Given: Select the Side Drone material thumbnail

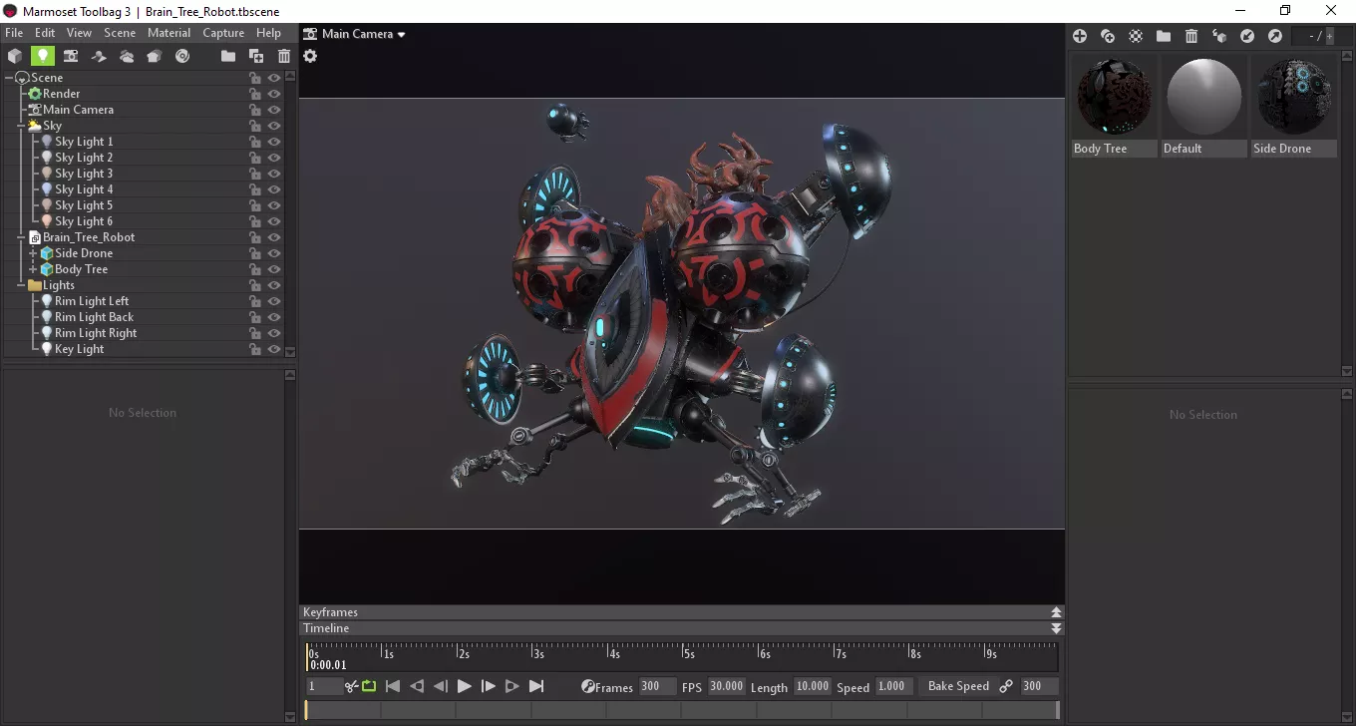Looking at the screenshot, I should click(1293, 98).
